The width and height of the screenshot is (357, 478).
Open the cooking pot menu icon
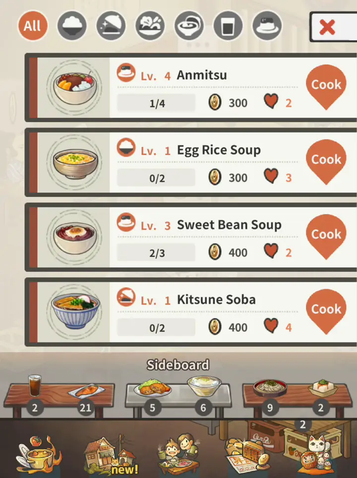pos(39,456)
